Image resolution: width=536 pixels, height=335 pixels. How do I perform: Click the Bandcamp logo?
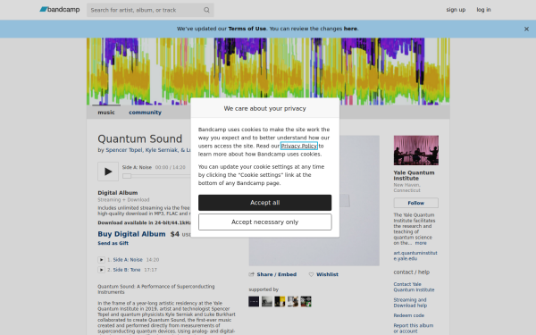coord(60,10)
